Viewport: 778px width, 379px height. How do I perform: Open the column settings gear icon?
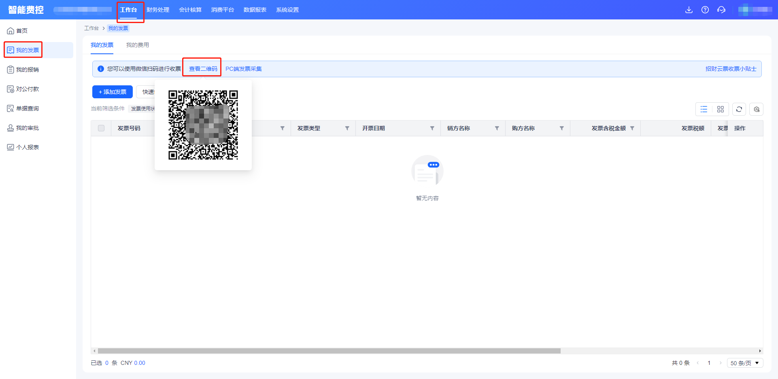(757, 109)
